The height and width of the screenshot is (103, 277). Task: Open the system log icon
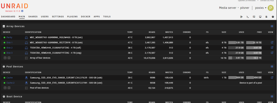[x=266, y=17]
